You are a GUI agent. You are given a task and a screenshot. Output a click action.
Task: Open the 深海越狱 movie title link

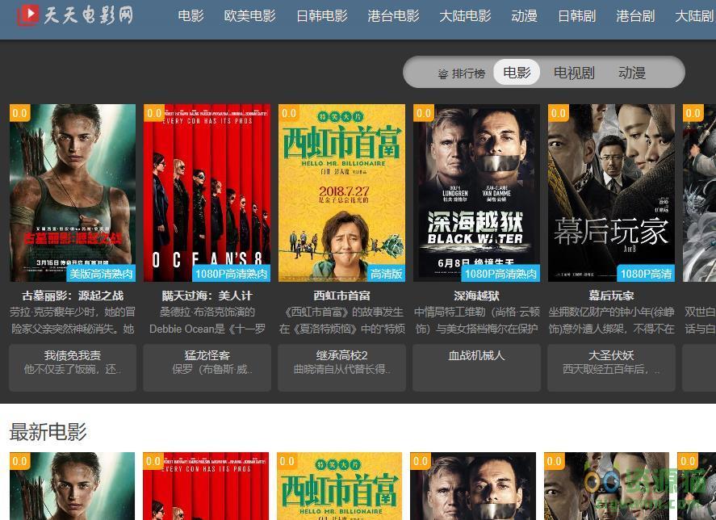(x=476, y=296)
